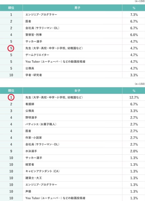Click the 作家・小説家 entry
The height and width of the screenshot is (201, 145).
click(34, 138)
